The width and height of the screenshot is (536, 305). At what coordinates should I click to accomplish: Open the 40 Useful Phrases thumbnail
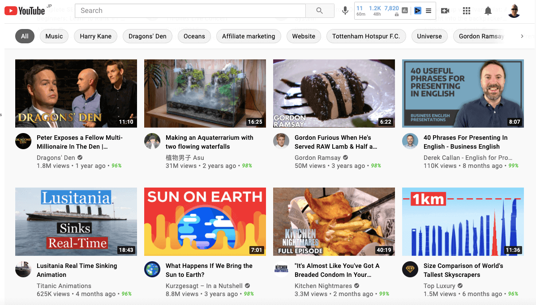(463, 93)
